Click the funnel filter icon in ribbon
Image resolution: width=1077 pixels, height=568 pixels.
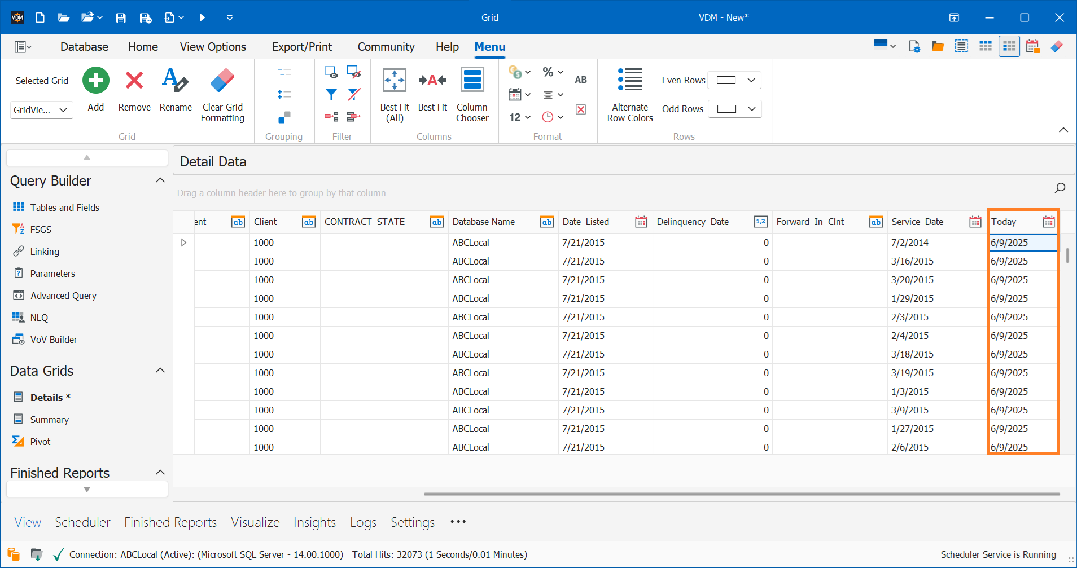point(331,94)
